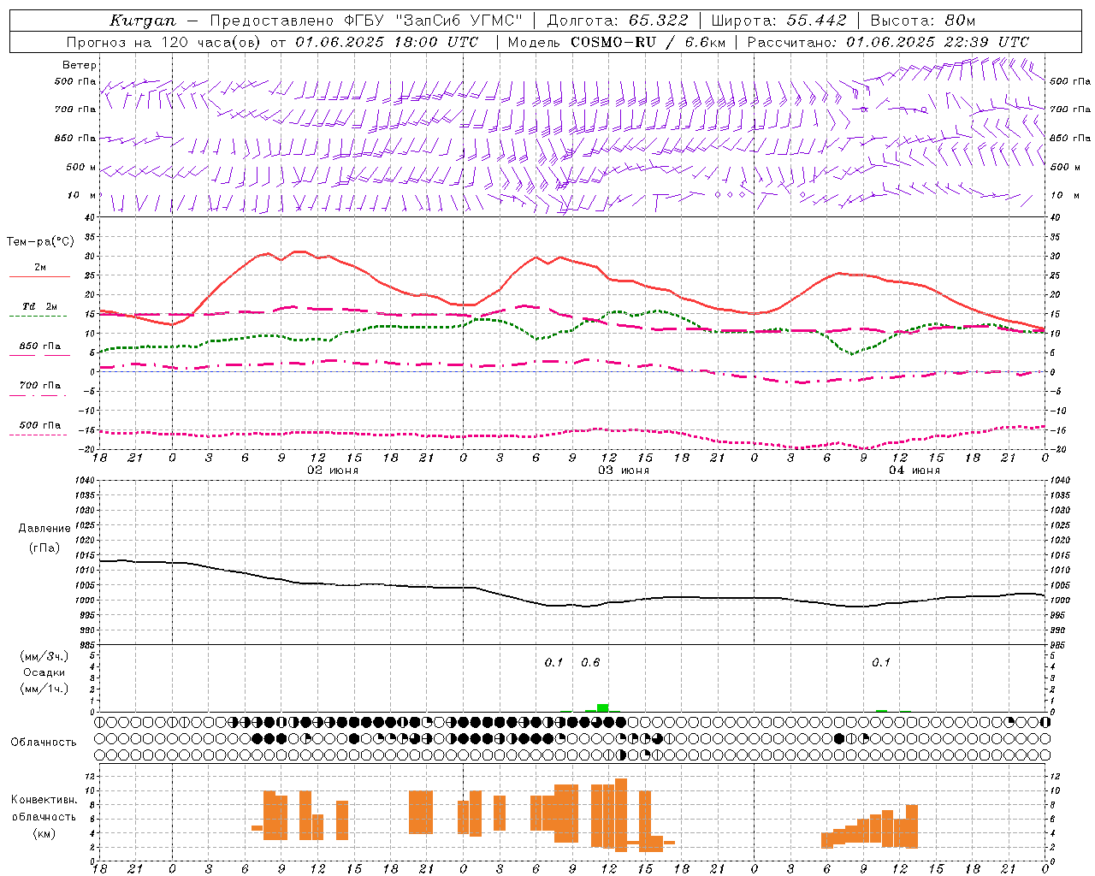Click the model name "COSMO-RU / 6.6км"
Screen dimensions: 1095x876
pyautogui.click(x=648, y=42)
